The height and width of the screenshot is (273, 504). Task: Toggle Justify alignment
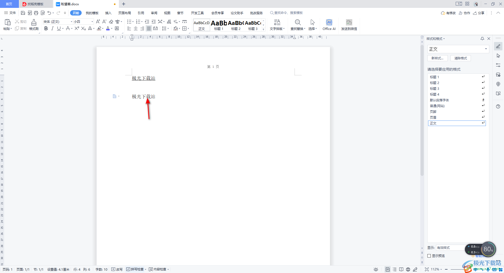(x=149, y=28)
